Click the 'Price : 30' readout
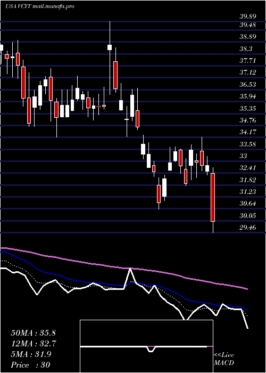266x373 pixels. pos(30,365)
